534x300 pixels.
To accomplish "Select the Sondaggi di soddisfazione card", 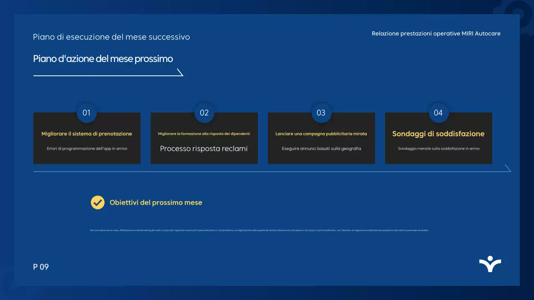I will point(438,138).
